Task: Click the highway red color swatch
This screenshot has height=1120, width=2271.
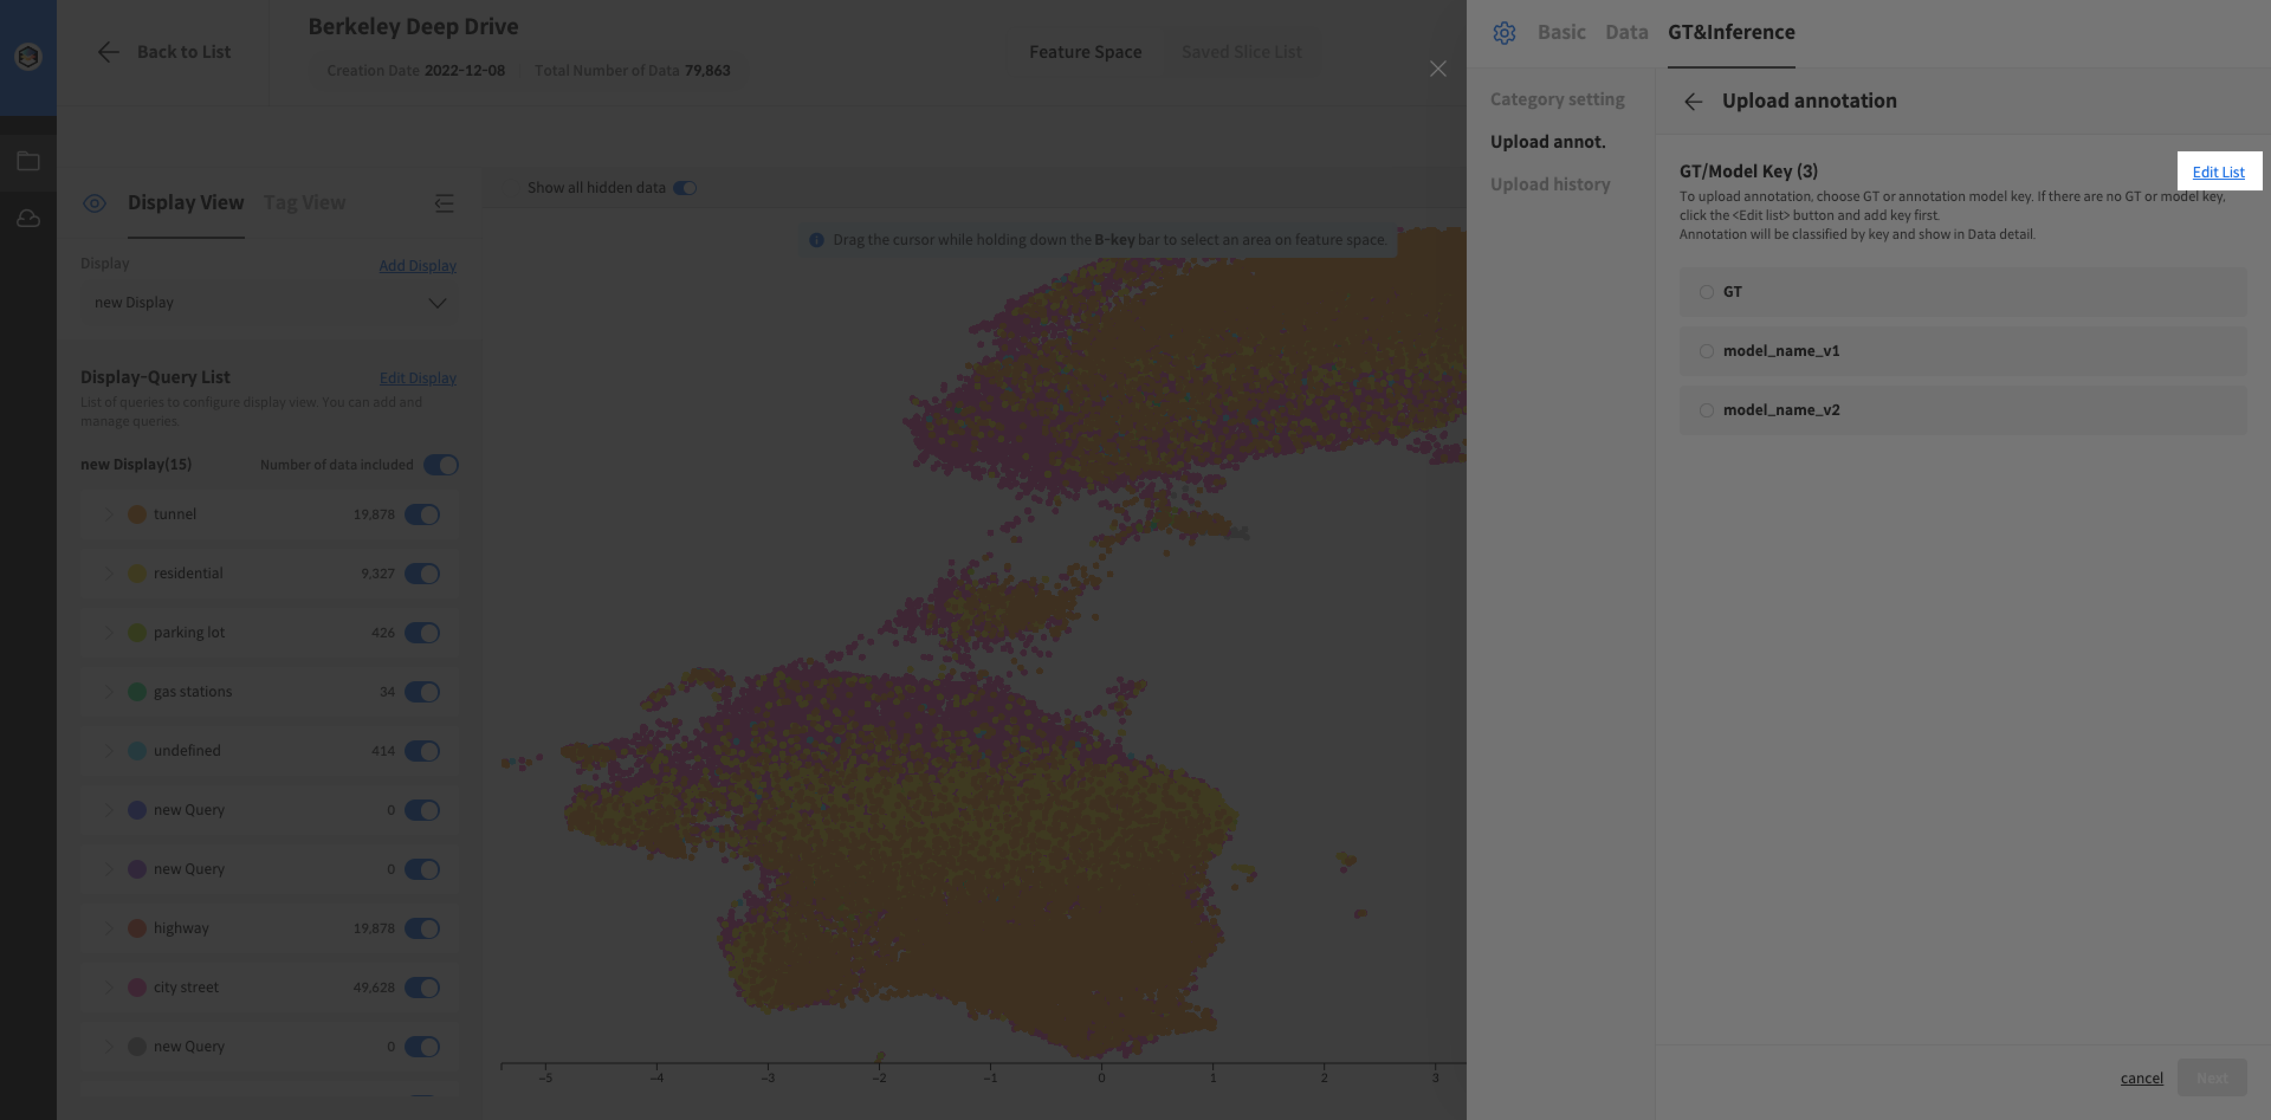Action: tap(137, 928)
